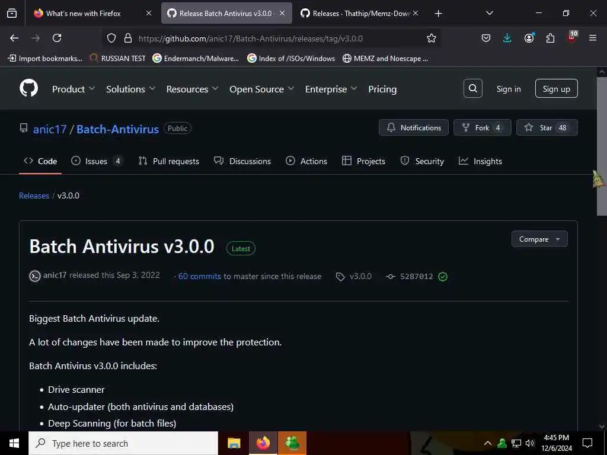Open a new tab with plus icon
Image resolution: width=607 pixels, height=455 pixels.
point(438,14)
